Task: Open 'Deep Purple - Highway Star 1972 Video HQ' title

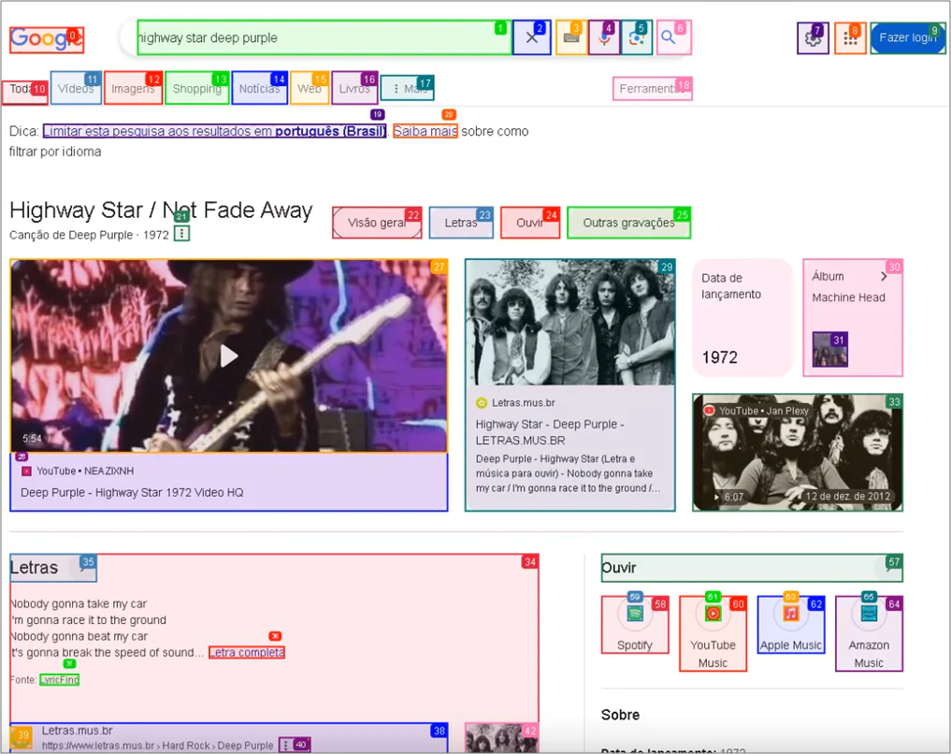Action: click(132, 493)
